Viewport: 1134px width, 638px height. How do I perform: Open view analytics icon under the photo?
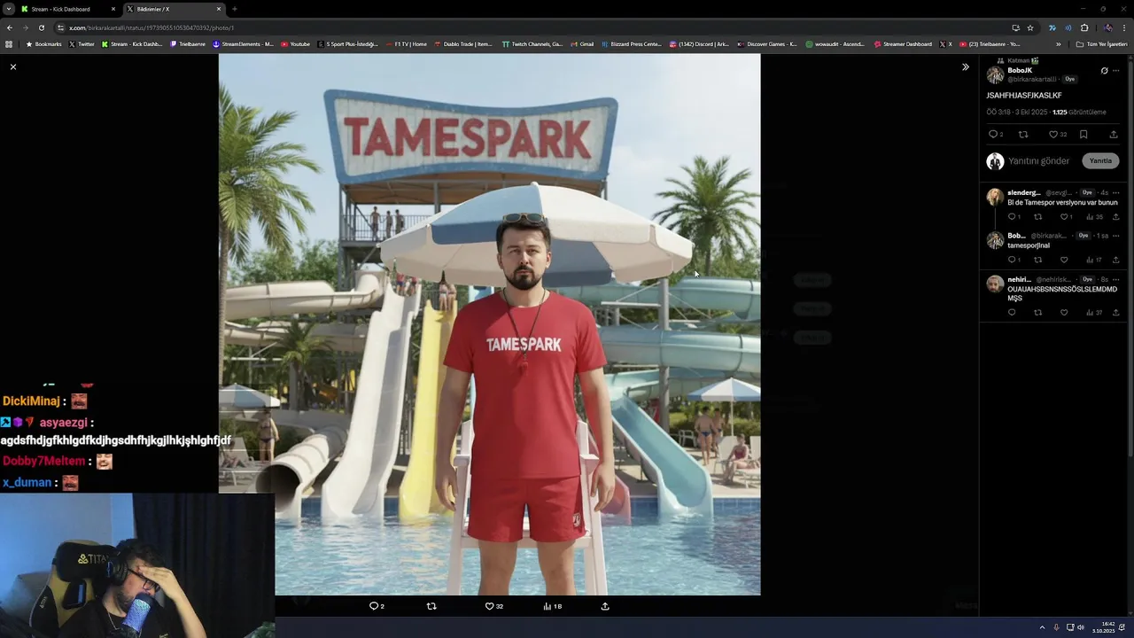click(x=548, y=606)
